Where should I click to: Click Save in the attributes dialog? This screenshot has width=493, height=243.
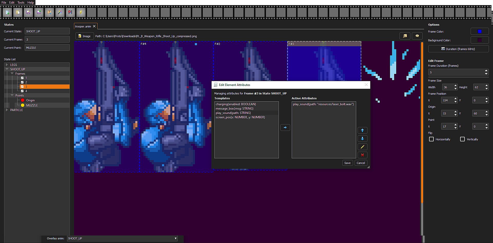[x=347, y=163]
